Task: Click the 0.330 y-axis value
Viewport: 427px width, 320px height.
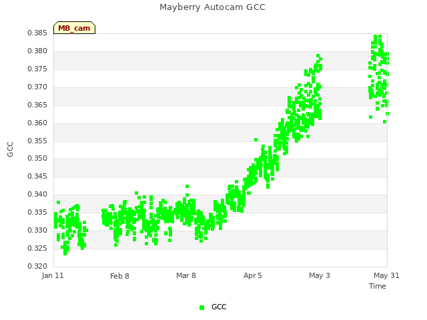Action: point(37,230)
